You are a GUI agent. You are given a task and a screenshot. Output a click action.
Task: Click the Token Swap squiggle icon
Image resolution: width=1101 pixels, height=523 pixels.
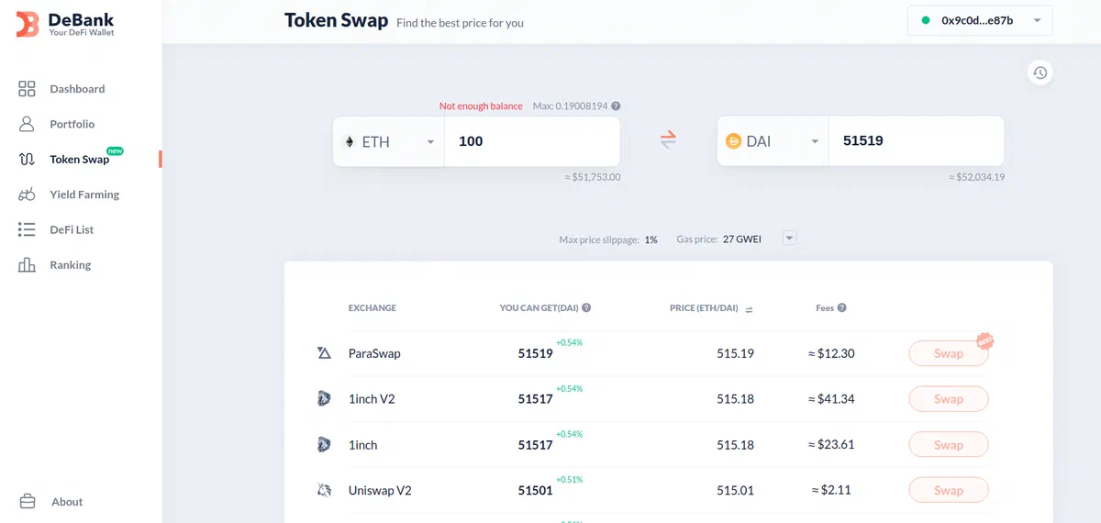tap(27, 160)
